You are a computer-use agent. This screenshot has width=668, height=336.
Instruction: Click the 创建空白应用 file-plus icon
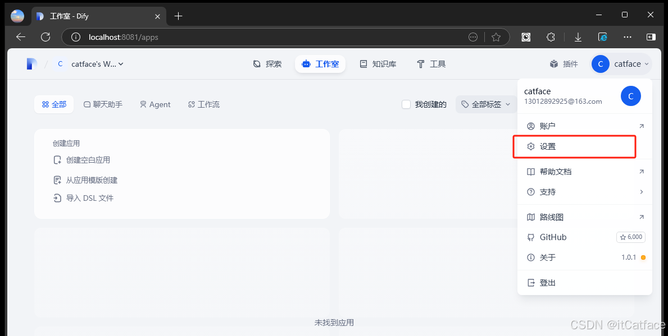pos(57,160)
